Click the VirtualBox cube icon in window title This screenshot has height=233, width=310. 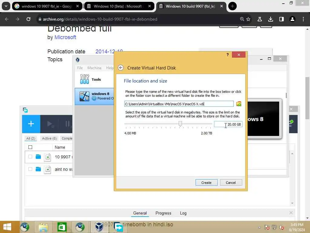click(77, 60)
